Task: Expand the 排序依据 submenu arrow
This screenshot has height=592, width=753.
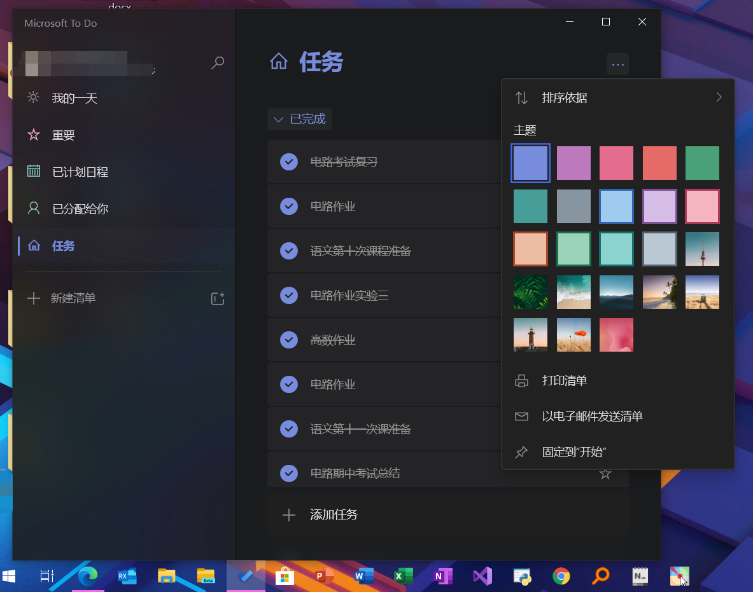Action: click(719, 97)
